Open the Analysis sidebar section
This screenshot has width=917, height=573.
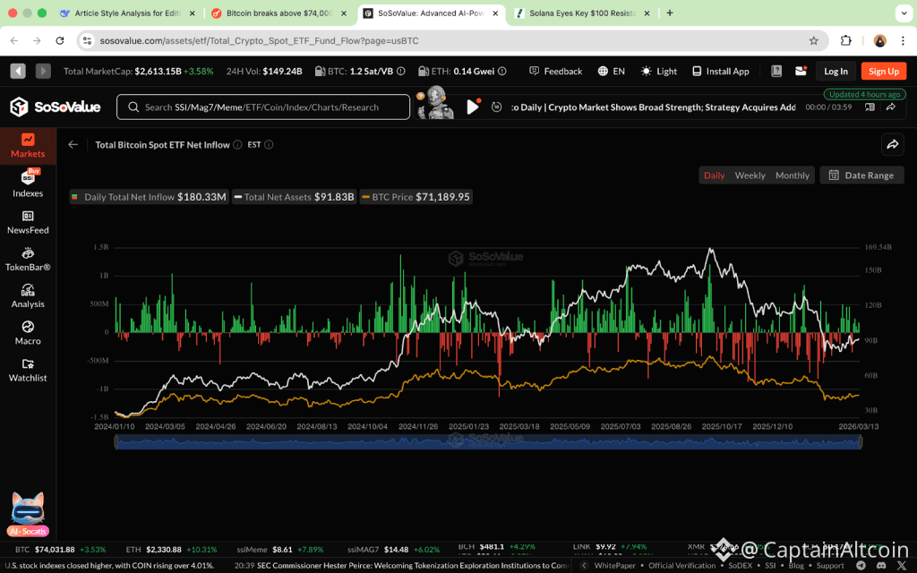[28, 295]
